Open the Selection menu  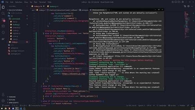19,2
